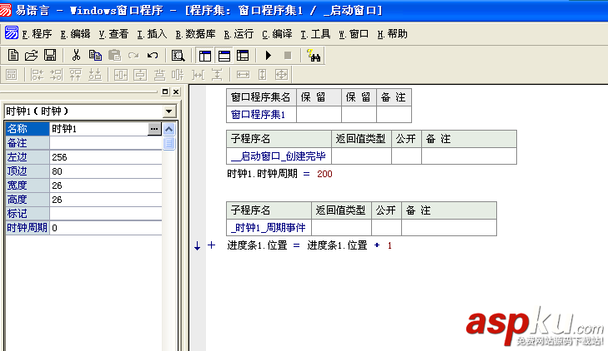This screenshot has height=351, width=608.
Task: Run the program with the play button
Action: click(269, 56)
